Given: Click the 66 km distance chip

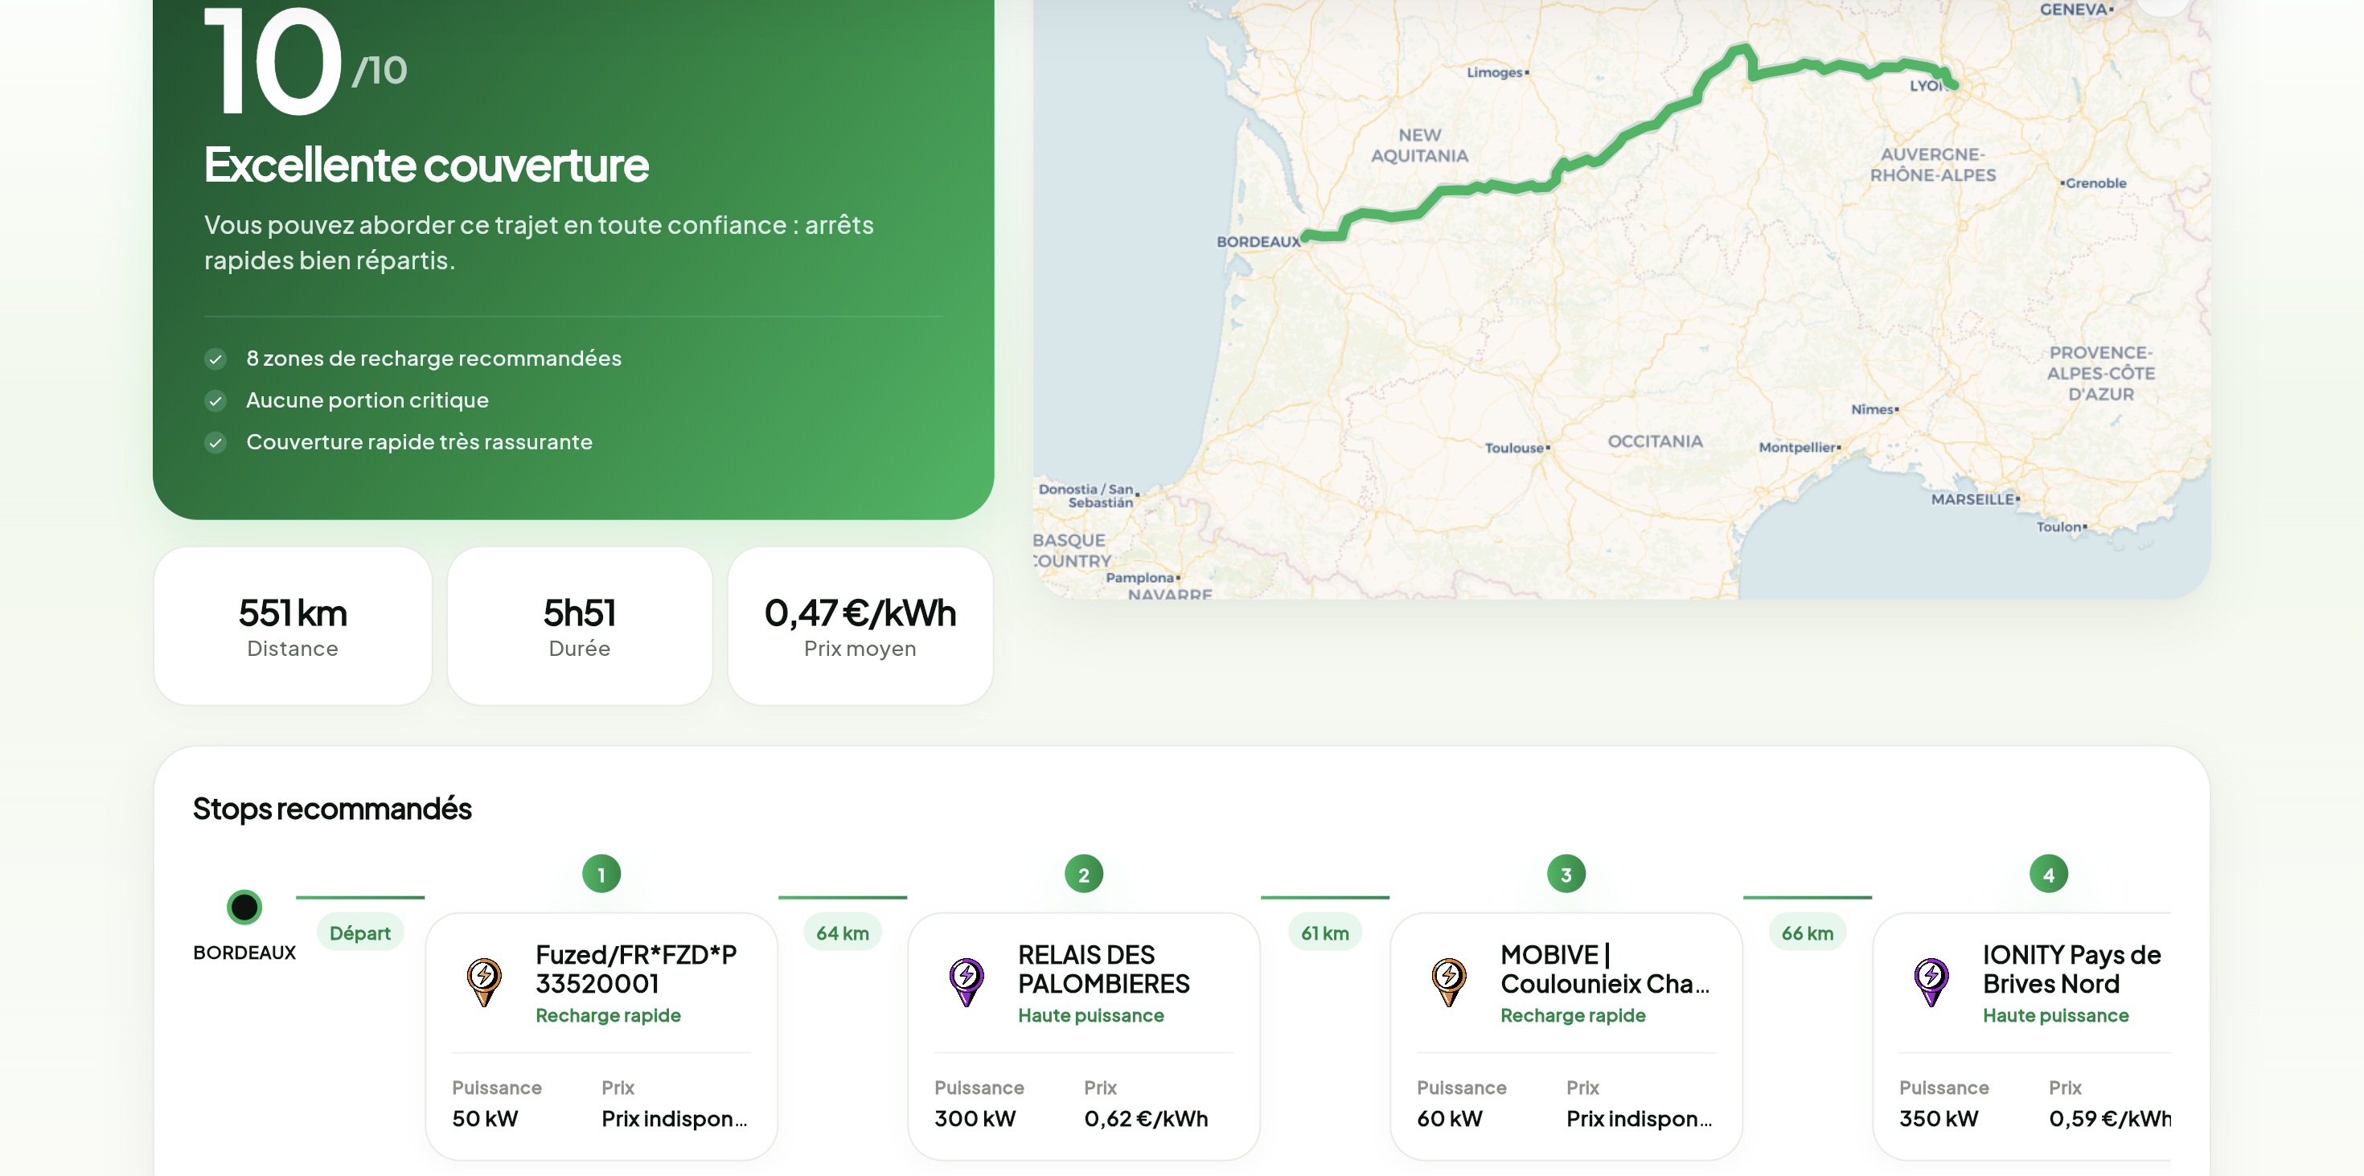Looking at the screenshot, I should pyautogui.click(x=1807, y=933).
